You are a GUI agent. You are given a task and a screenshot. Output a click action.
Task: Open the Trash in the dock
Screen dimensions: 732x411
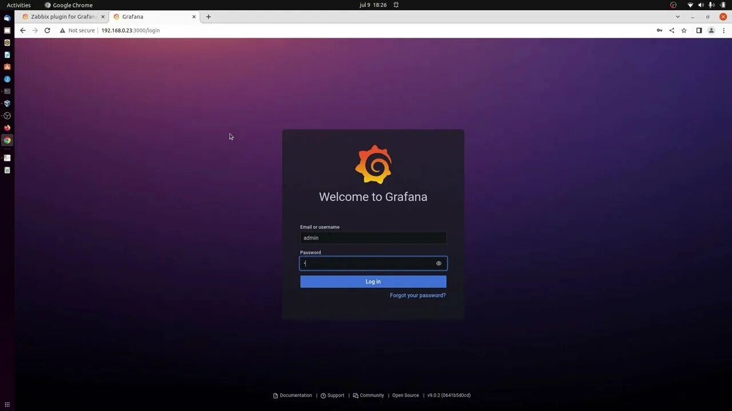[x=7, y=170]
